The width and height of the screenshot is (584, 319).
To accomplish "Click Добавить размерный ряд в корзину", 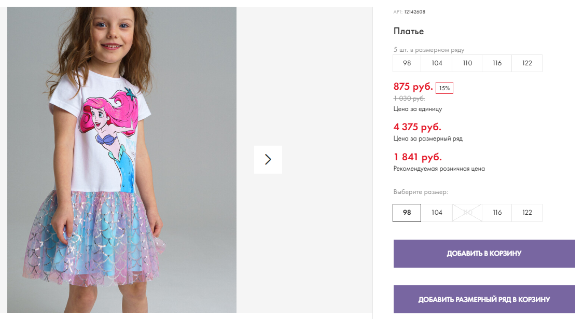I will pyautogui.click(x=484, y=299).
